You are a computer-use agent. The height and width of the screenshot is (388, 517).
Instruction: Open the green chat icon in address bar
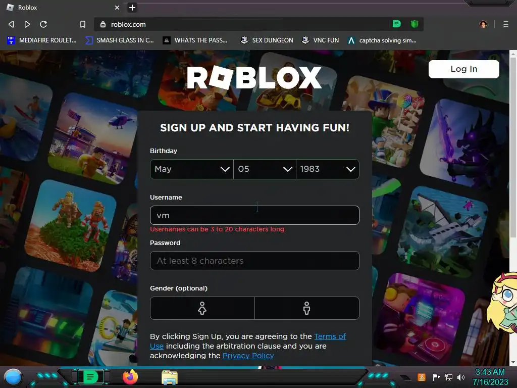[397, 24]
